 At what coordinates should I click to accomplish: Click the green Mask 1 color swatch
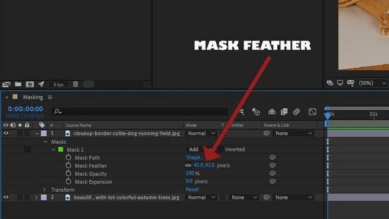tap(61, 150)
